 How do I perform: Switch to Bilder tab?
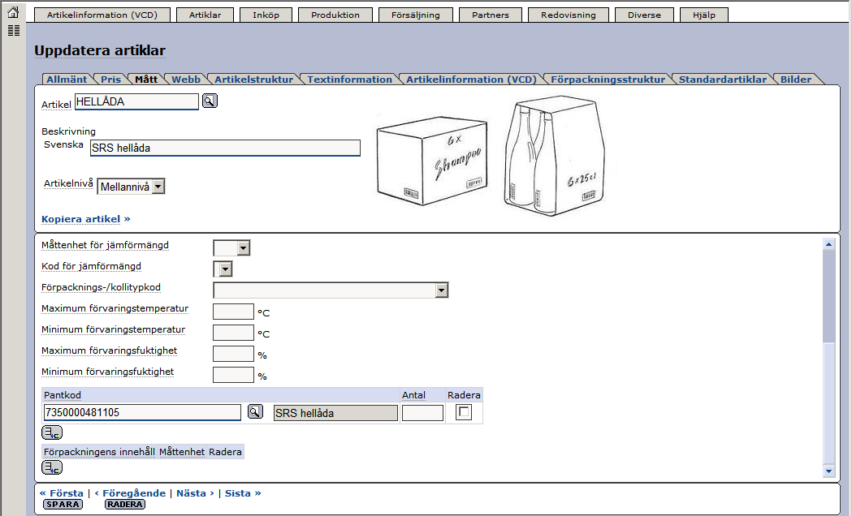tap(796, 80)
